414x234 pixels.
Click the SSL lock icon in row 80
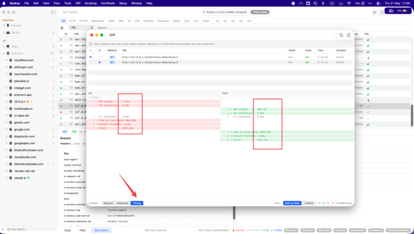tap(368, 124)
